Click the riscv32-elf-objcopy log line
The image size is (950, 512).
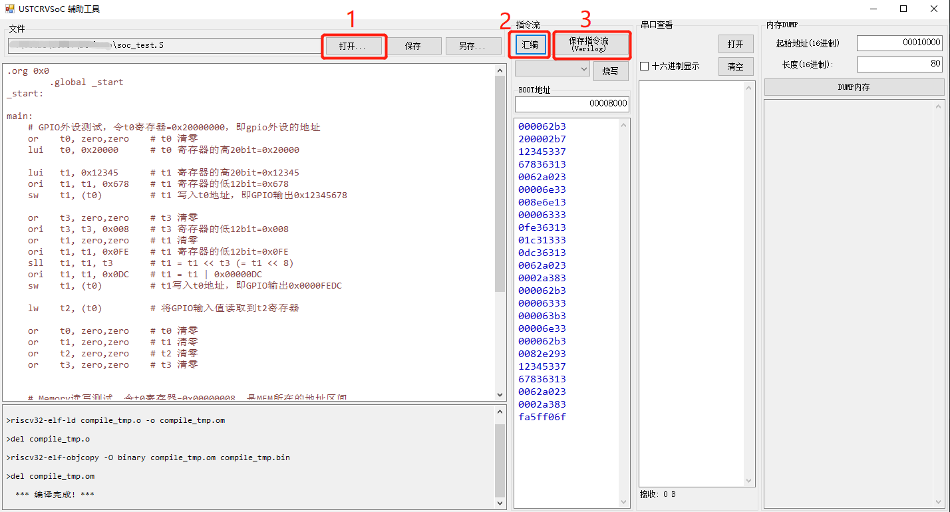[x=148, y=457]
